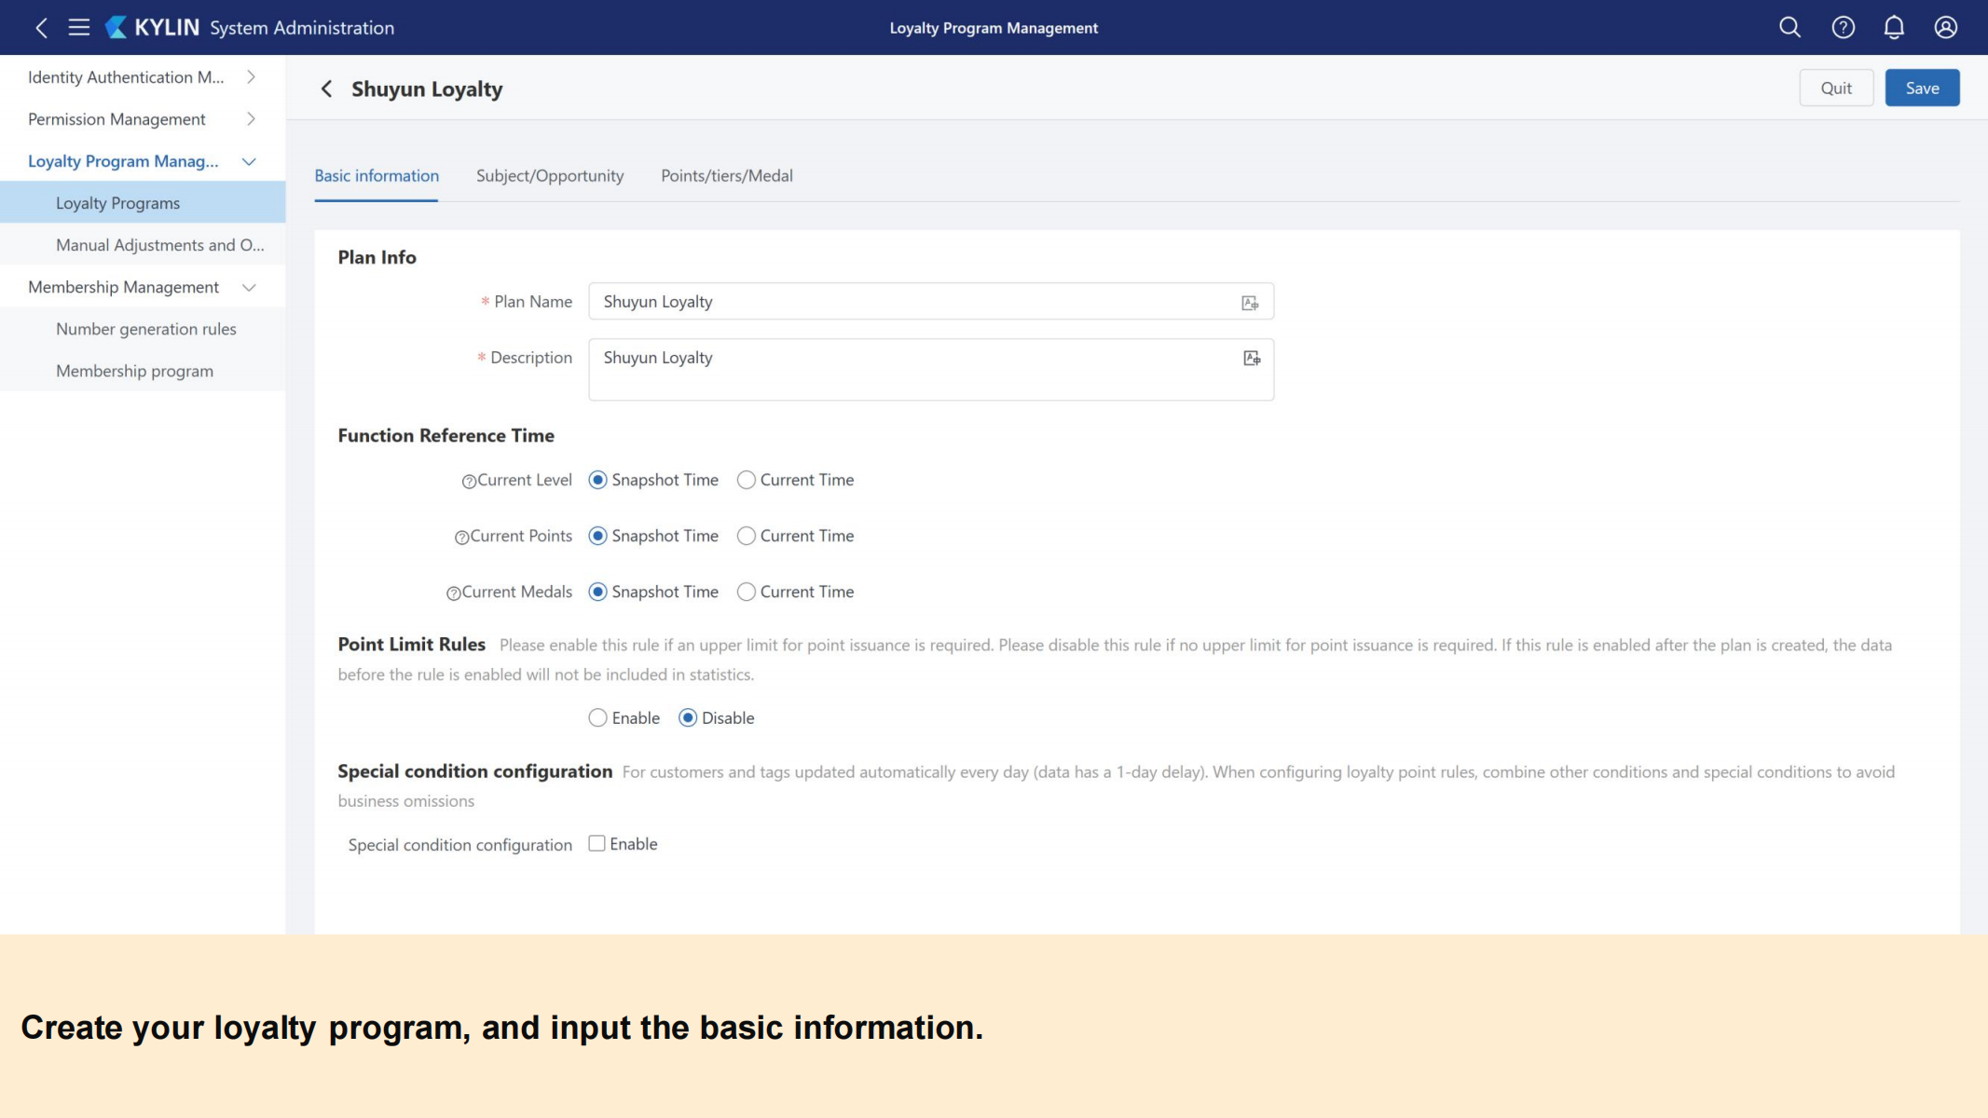Click into the Description text area
Viewport: 1988px width, 1118px height.
tap(931, 370)
